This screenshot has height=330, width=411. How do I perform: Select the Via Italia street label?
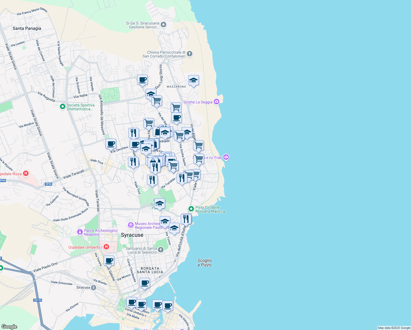click(80, 96)
